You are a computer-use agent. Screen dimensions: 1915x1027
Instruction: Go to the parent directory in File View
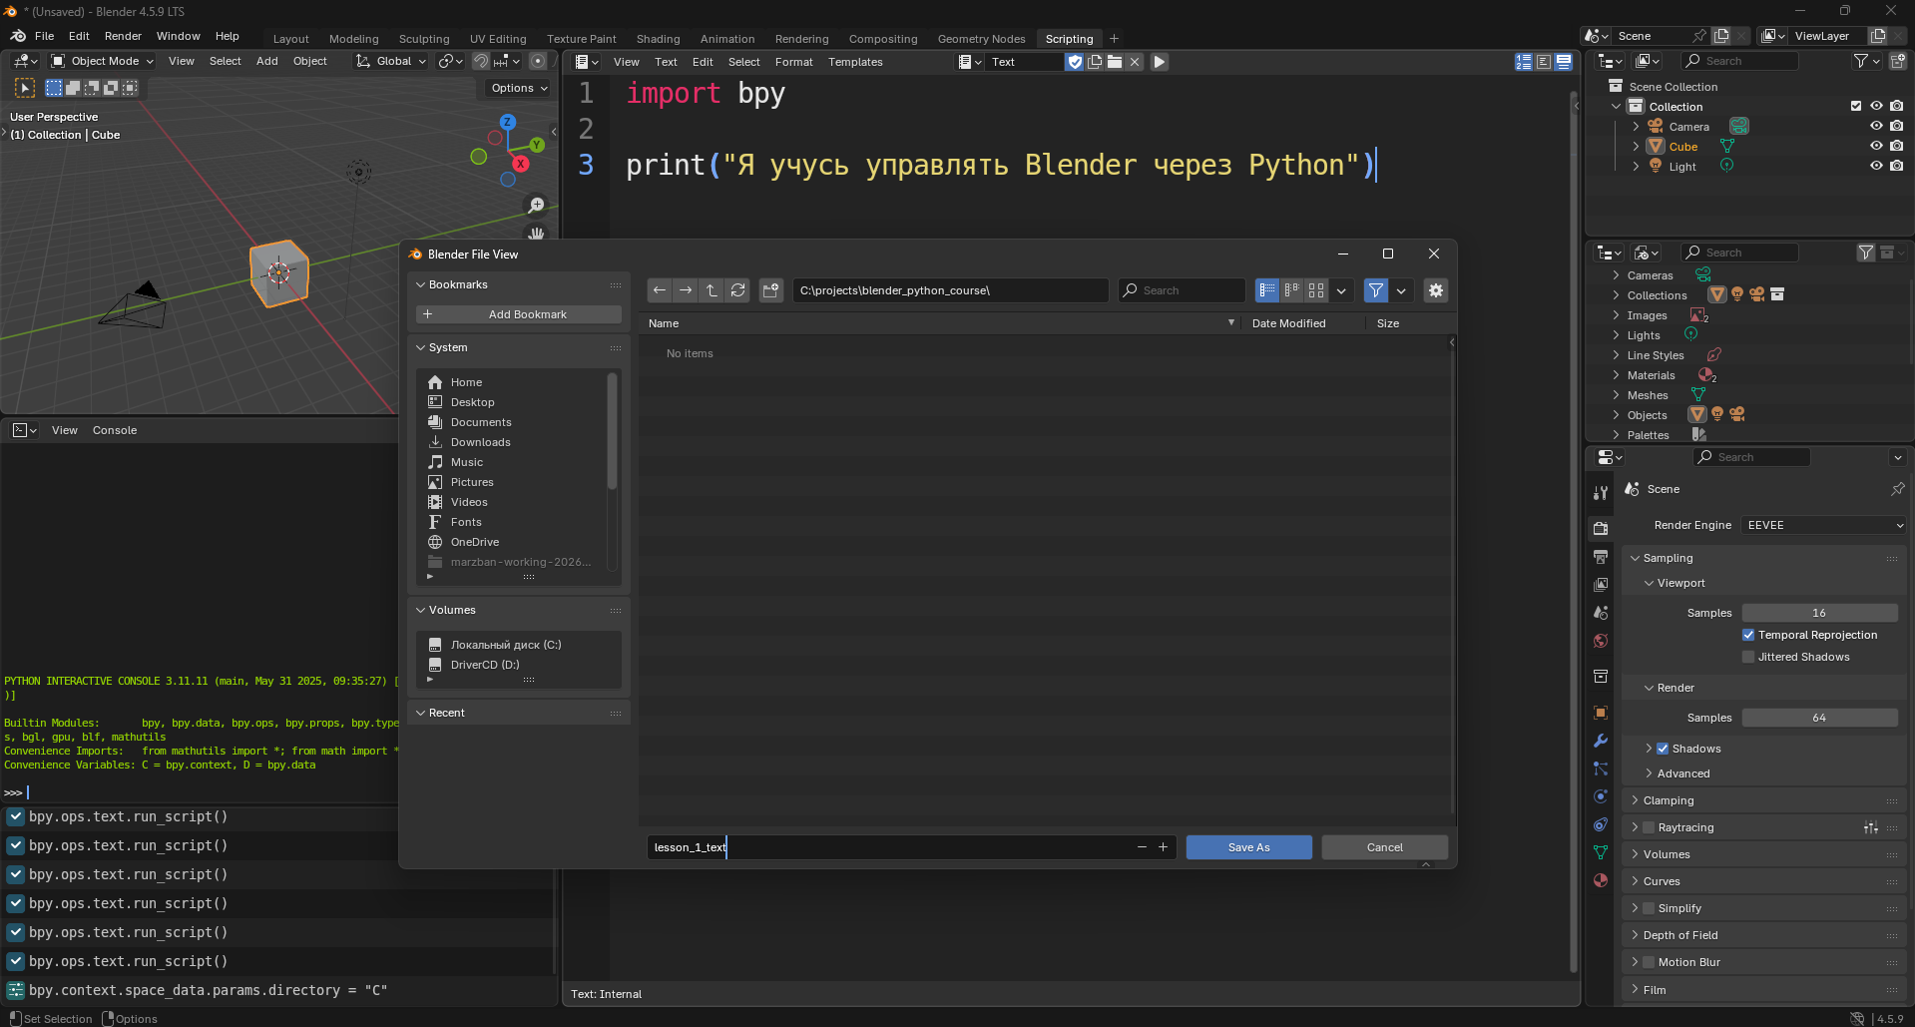point(712,290)
